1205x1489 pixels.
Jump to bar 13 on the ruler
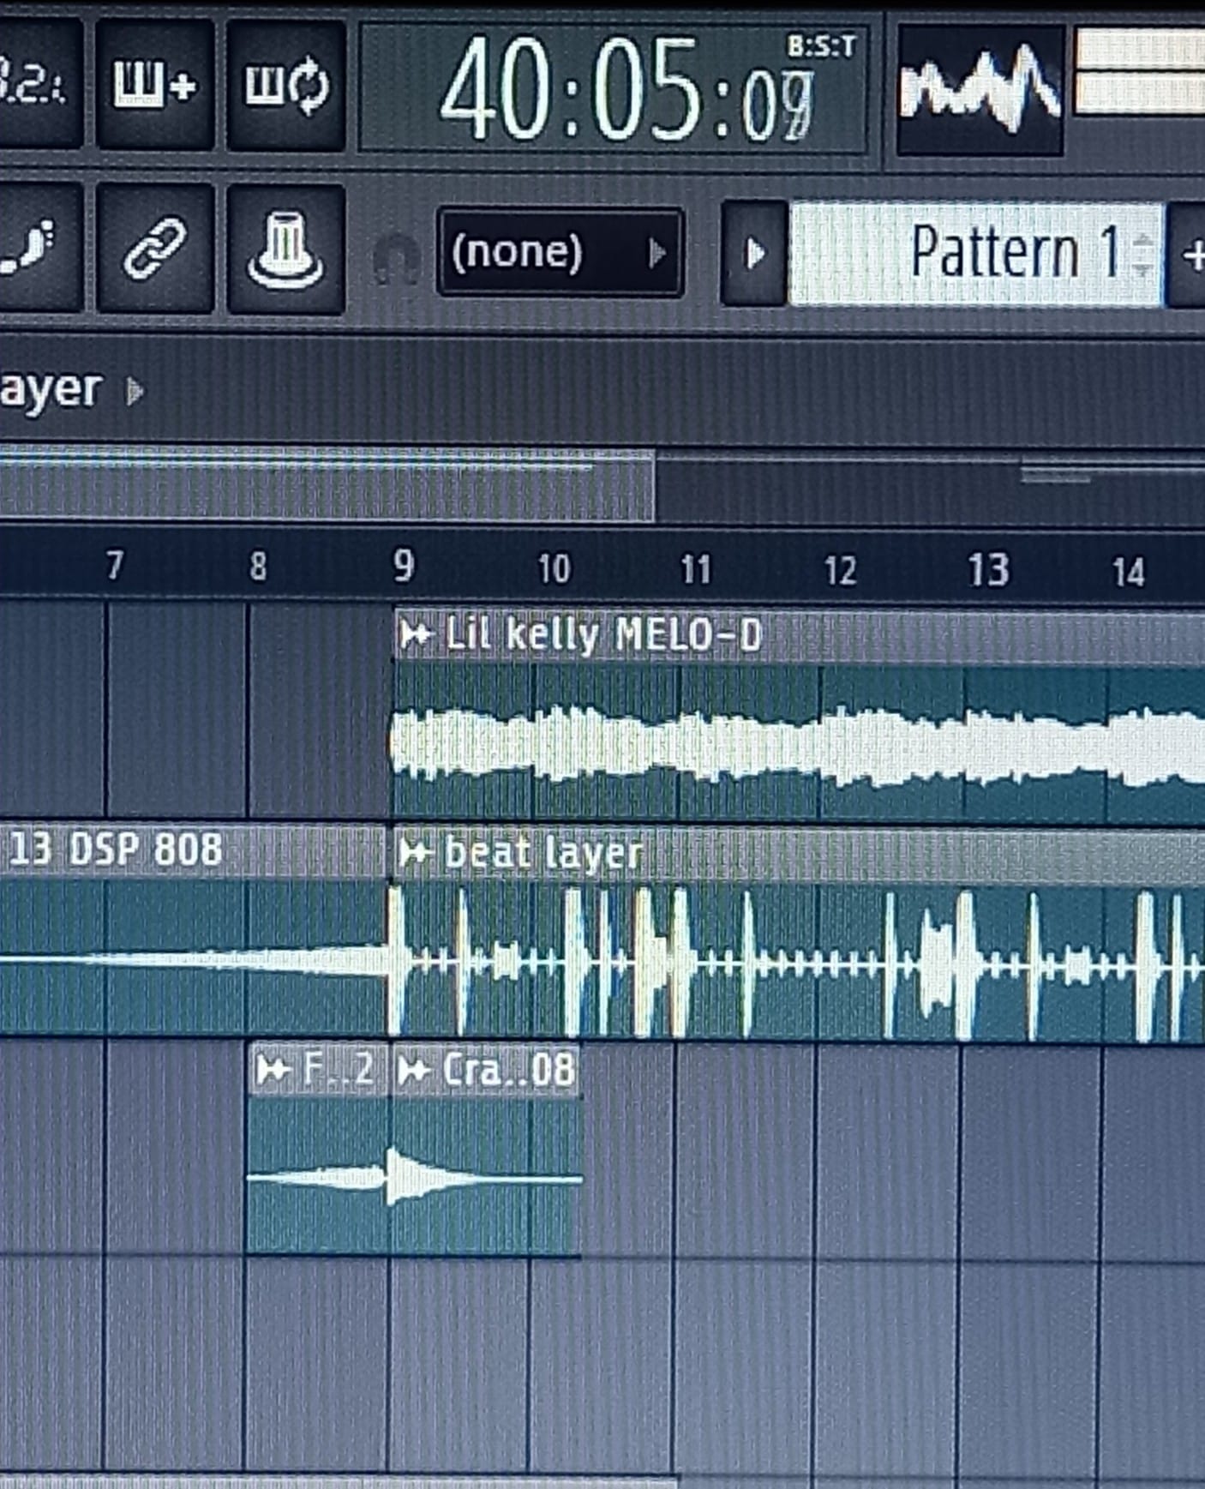987,569
